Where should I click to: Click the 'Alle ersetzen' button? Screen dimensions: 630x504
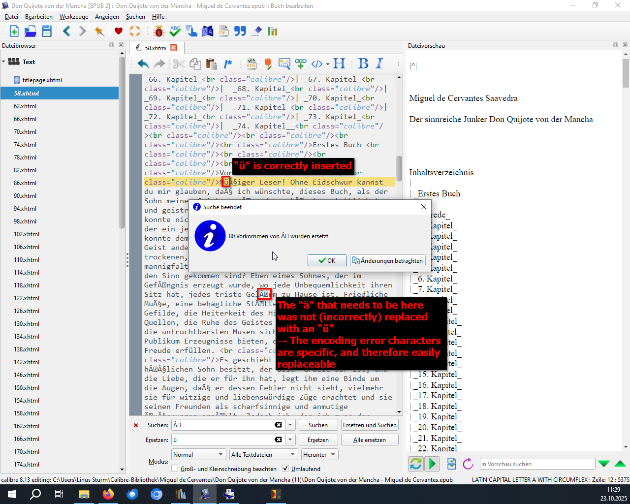coord(370,440)
